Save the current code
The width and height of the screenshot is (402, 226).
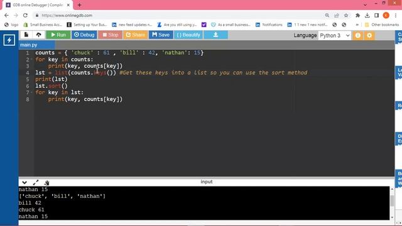(x=161, y=35)
